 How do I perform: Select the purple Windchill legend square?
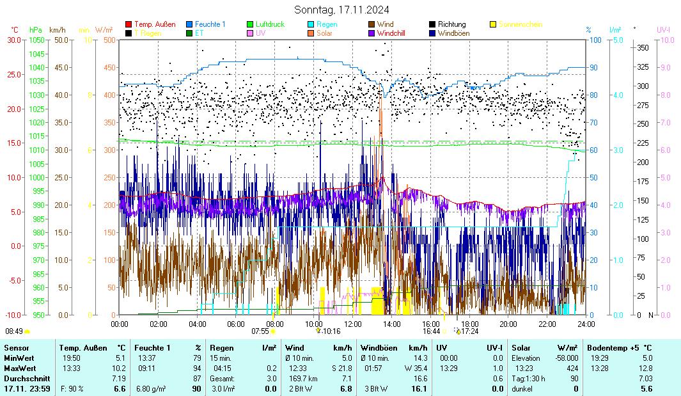pos(372,33)
